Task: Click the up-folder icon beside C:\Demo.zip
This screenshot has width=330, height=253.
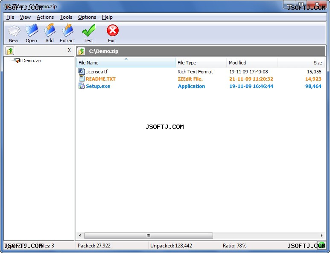Action: [x=81, y=51]
